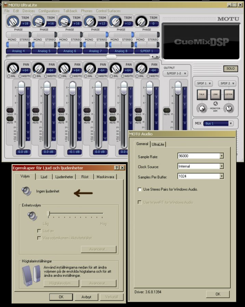
Task: Select BAL radio on Analog 4 channel
Action: (x=9, y=76)
